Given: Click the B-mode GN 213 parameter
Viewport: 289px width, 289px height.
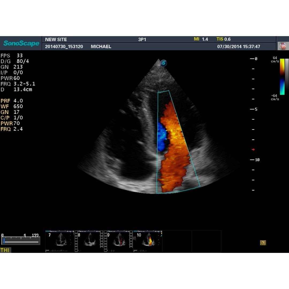Looking at the screenshot, I should tap(12, 67).
